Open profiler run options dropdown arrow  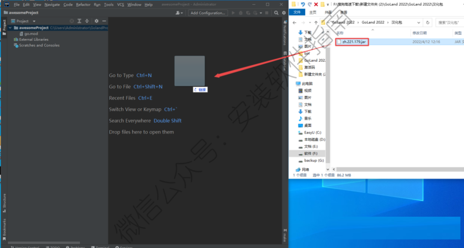(261, 13)
